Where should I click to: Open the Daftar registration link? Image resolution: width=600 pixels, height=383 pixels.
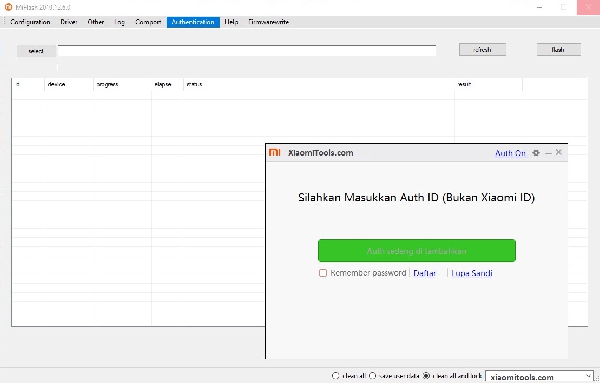coord(425,273)
